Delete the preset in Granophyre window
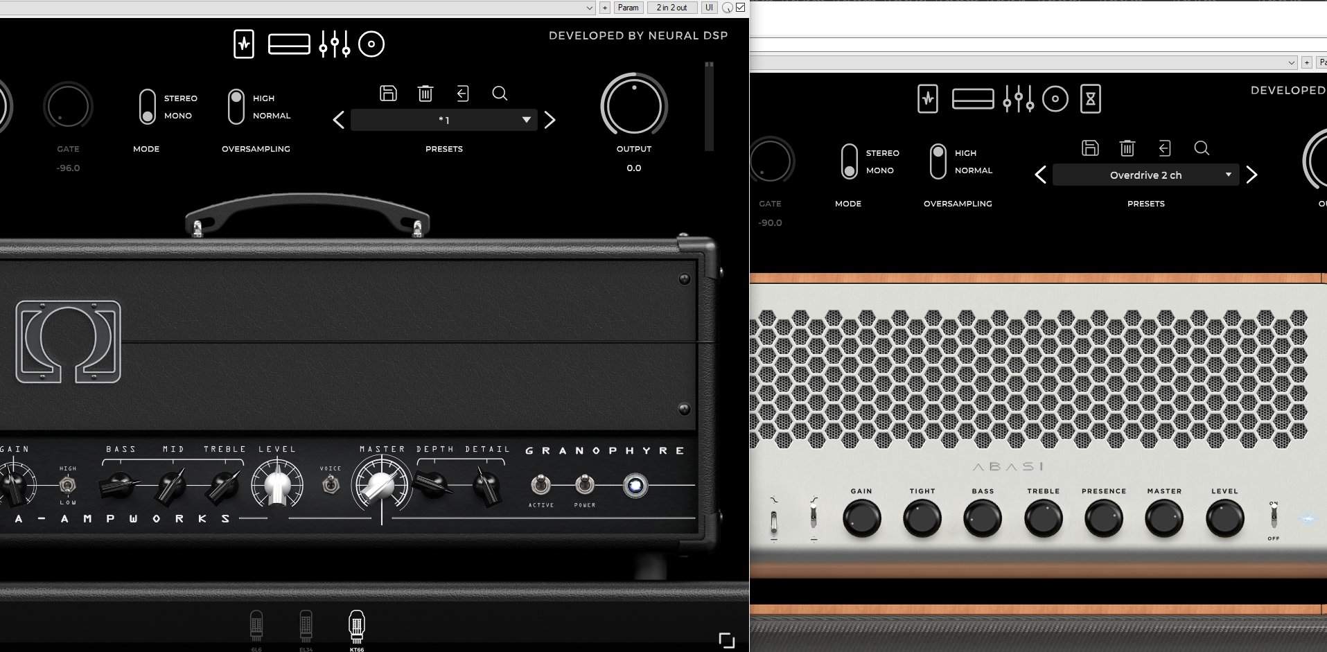This screenshot has height=652, width=1327. point(425,93)
